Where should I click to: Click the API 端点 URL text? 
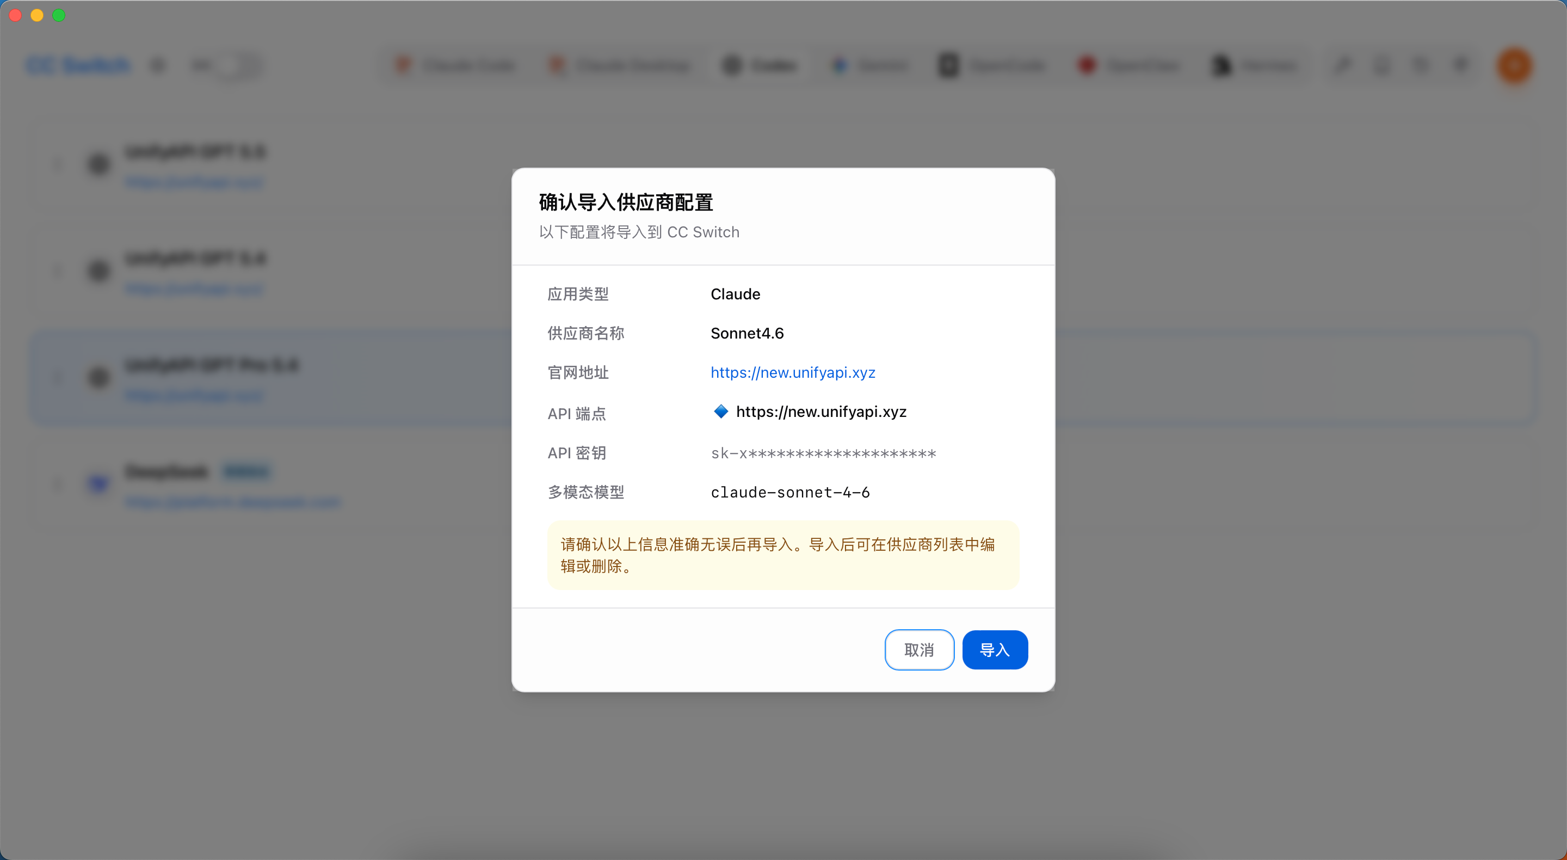821,411
